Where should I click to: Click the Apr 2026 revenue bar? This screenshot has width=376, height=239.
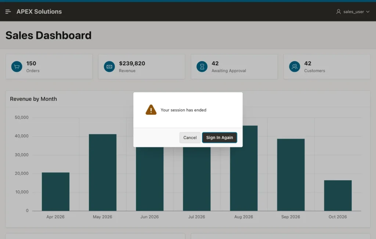coord(56,192)
